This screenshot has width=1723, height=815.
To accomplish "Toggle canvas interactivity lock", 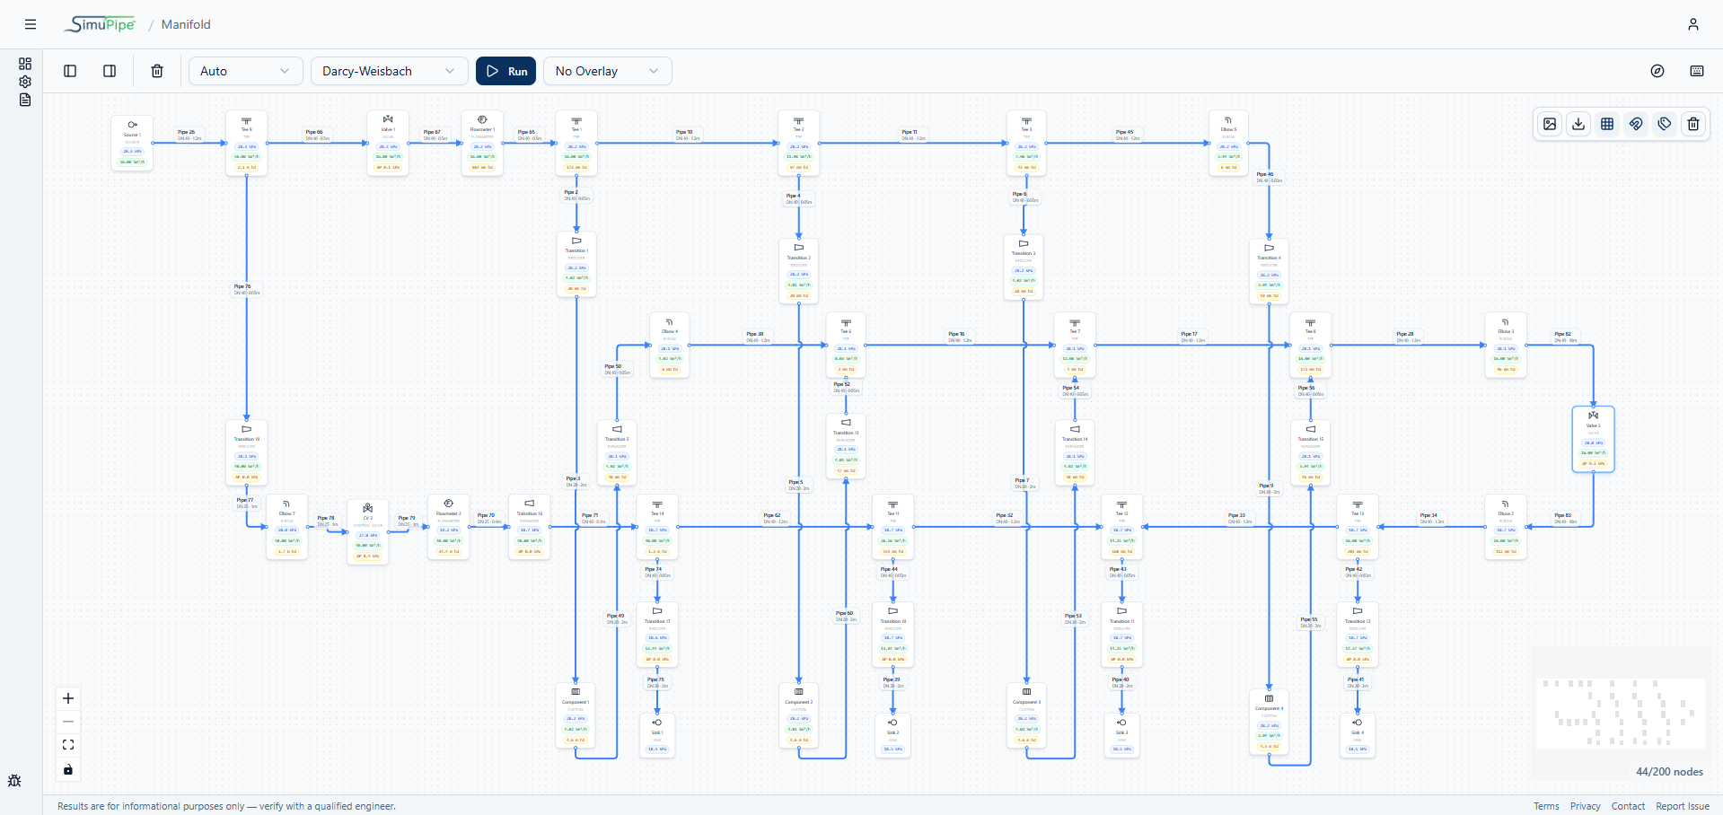I will (68, 769).
